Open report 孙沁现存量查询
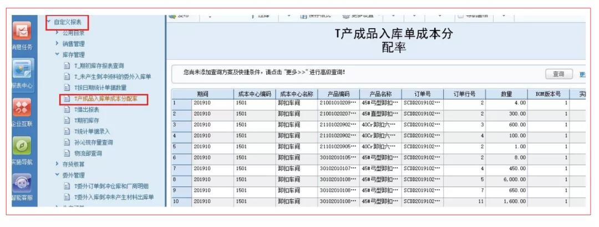 tap(94, 142)
